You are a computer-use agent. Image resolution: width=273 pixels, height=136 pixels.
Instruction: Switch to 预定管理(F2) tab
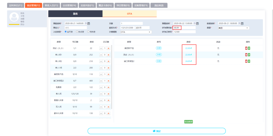[34, 5]
